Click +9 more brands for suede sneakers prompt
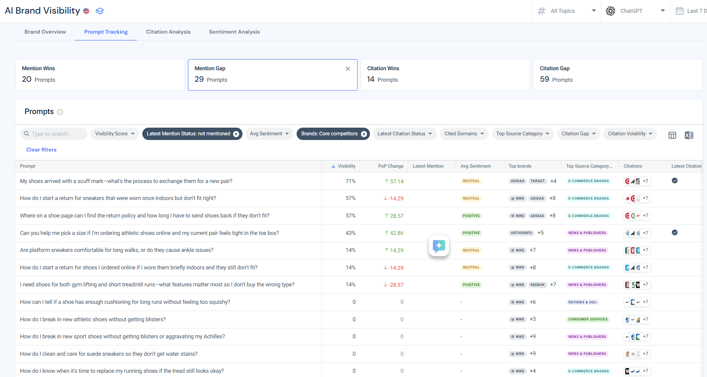Viewport: 707px width, 377px height. 533,354
